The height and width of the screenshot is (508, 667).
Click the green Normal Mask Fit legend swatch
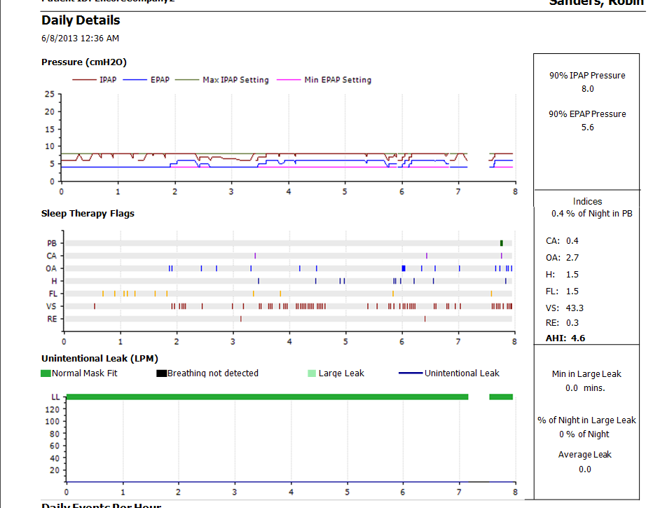click(46, 373)
